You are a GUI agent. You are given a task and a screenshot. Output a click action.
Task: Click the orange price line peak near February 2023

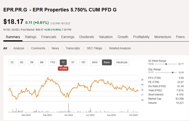tap(48, 78)
